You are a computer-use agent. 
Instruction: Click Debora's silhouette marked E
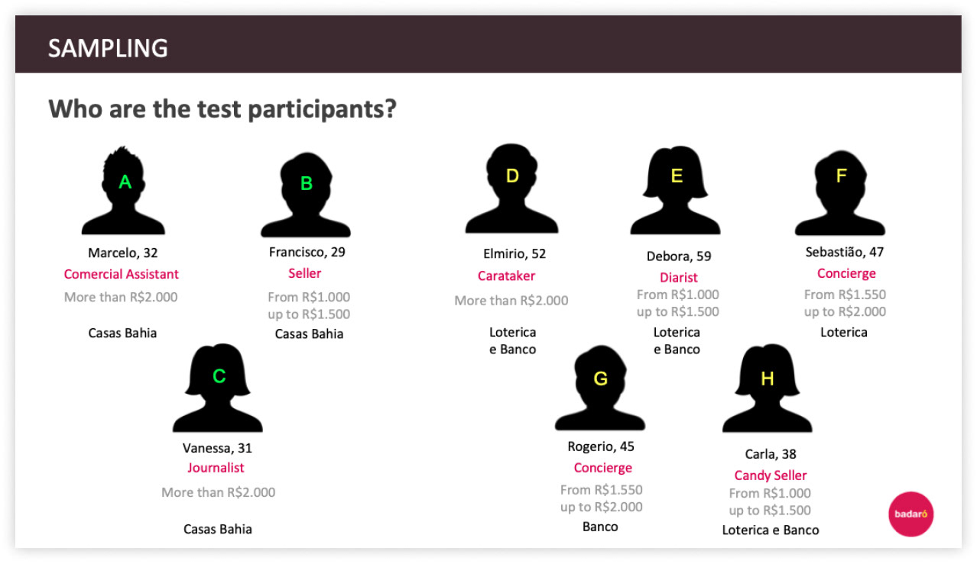click(675, 191)
